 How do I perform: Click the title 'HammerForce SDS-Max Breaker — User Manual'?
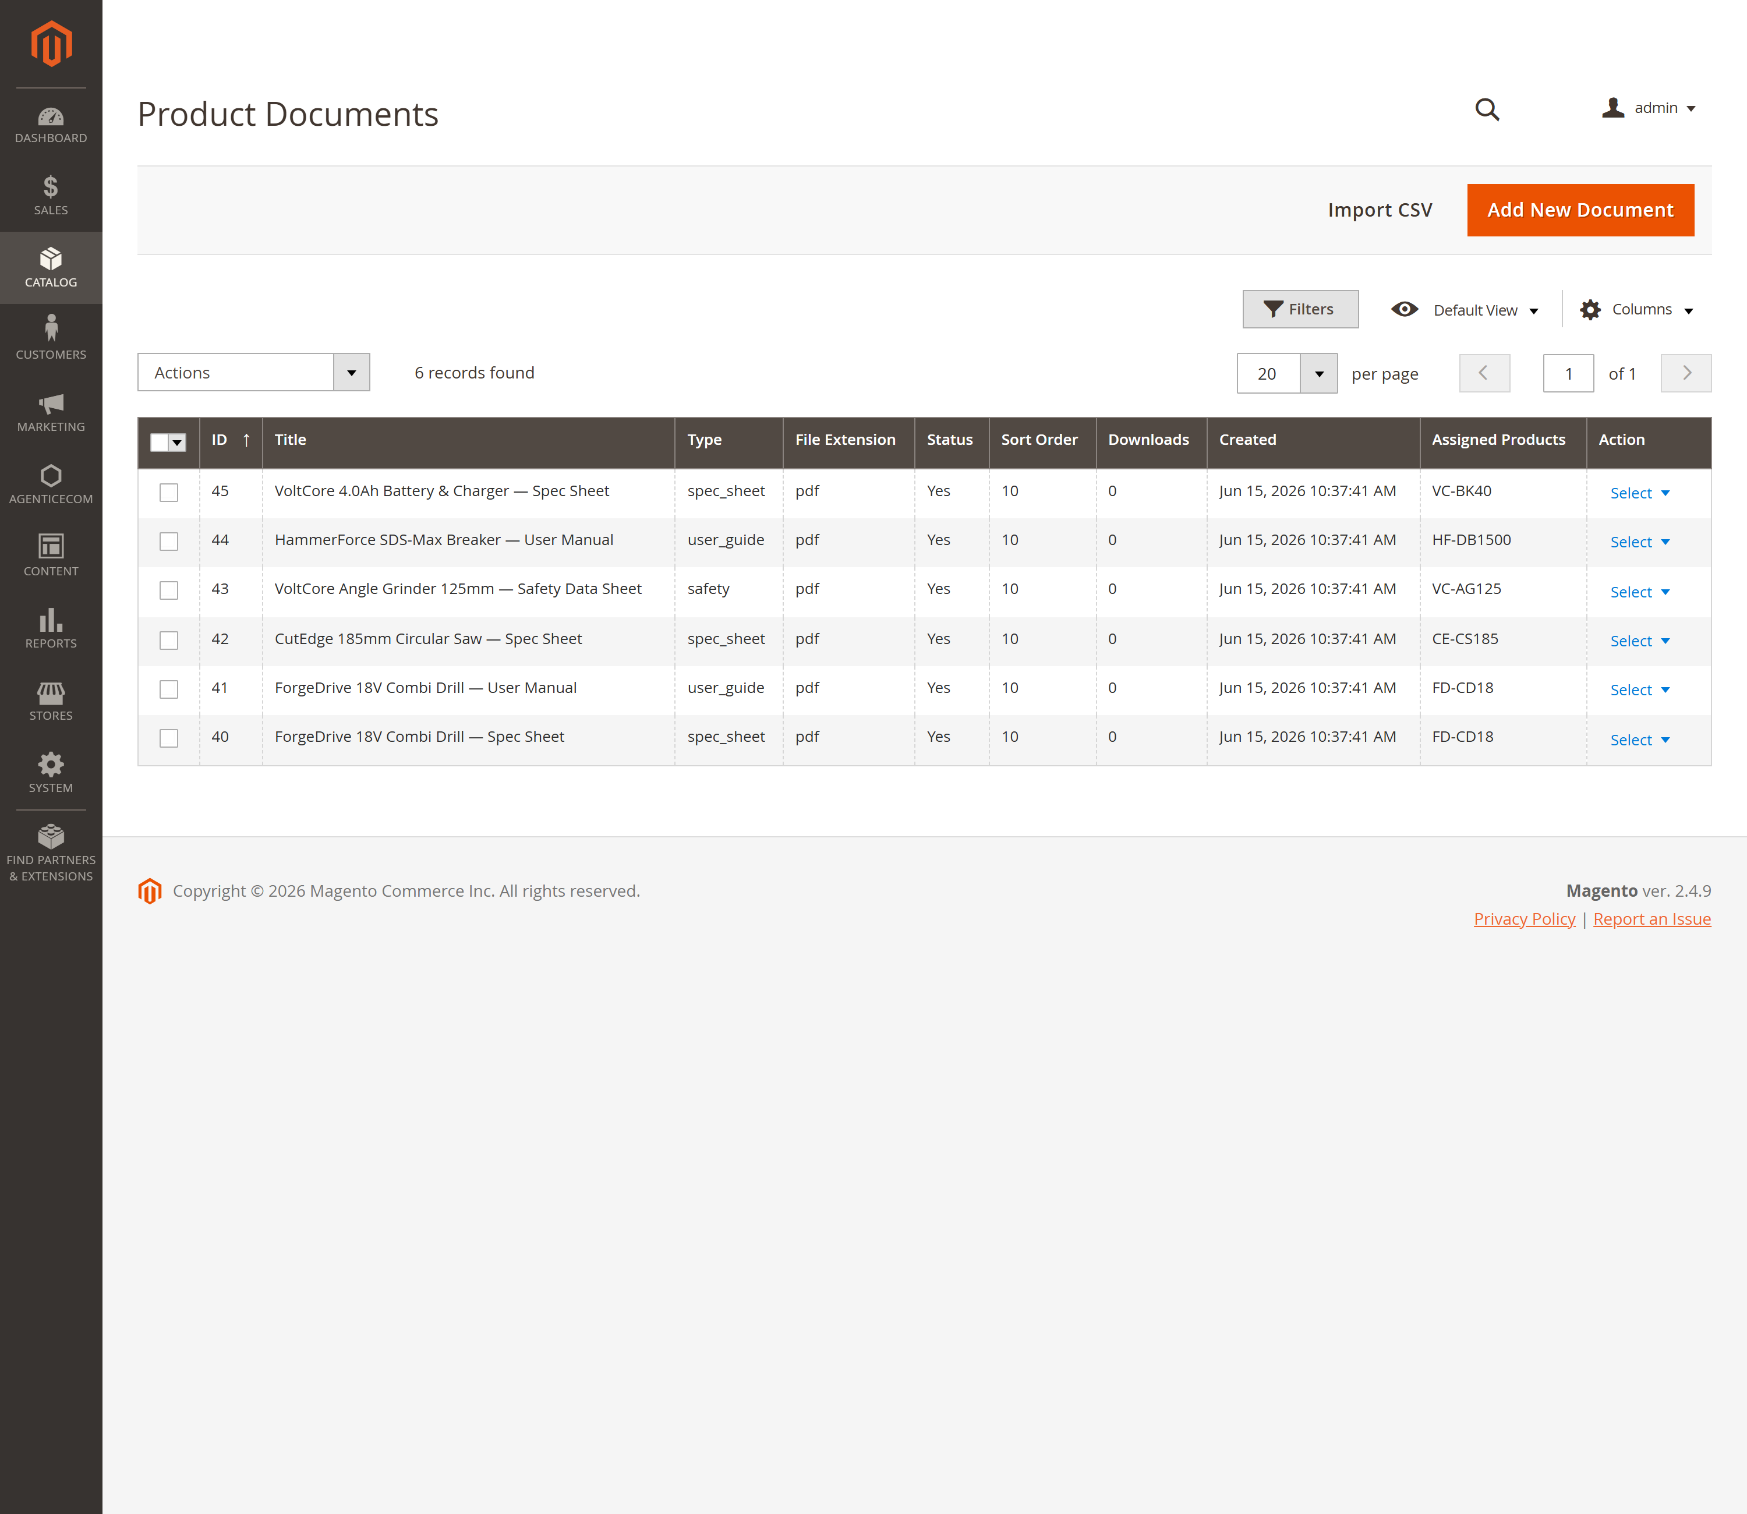(444, 540)
